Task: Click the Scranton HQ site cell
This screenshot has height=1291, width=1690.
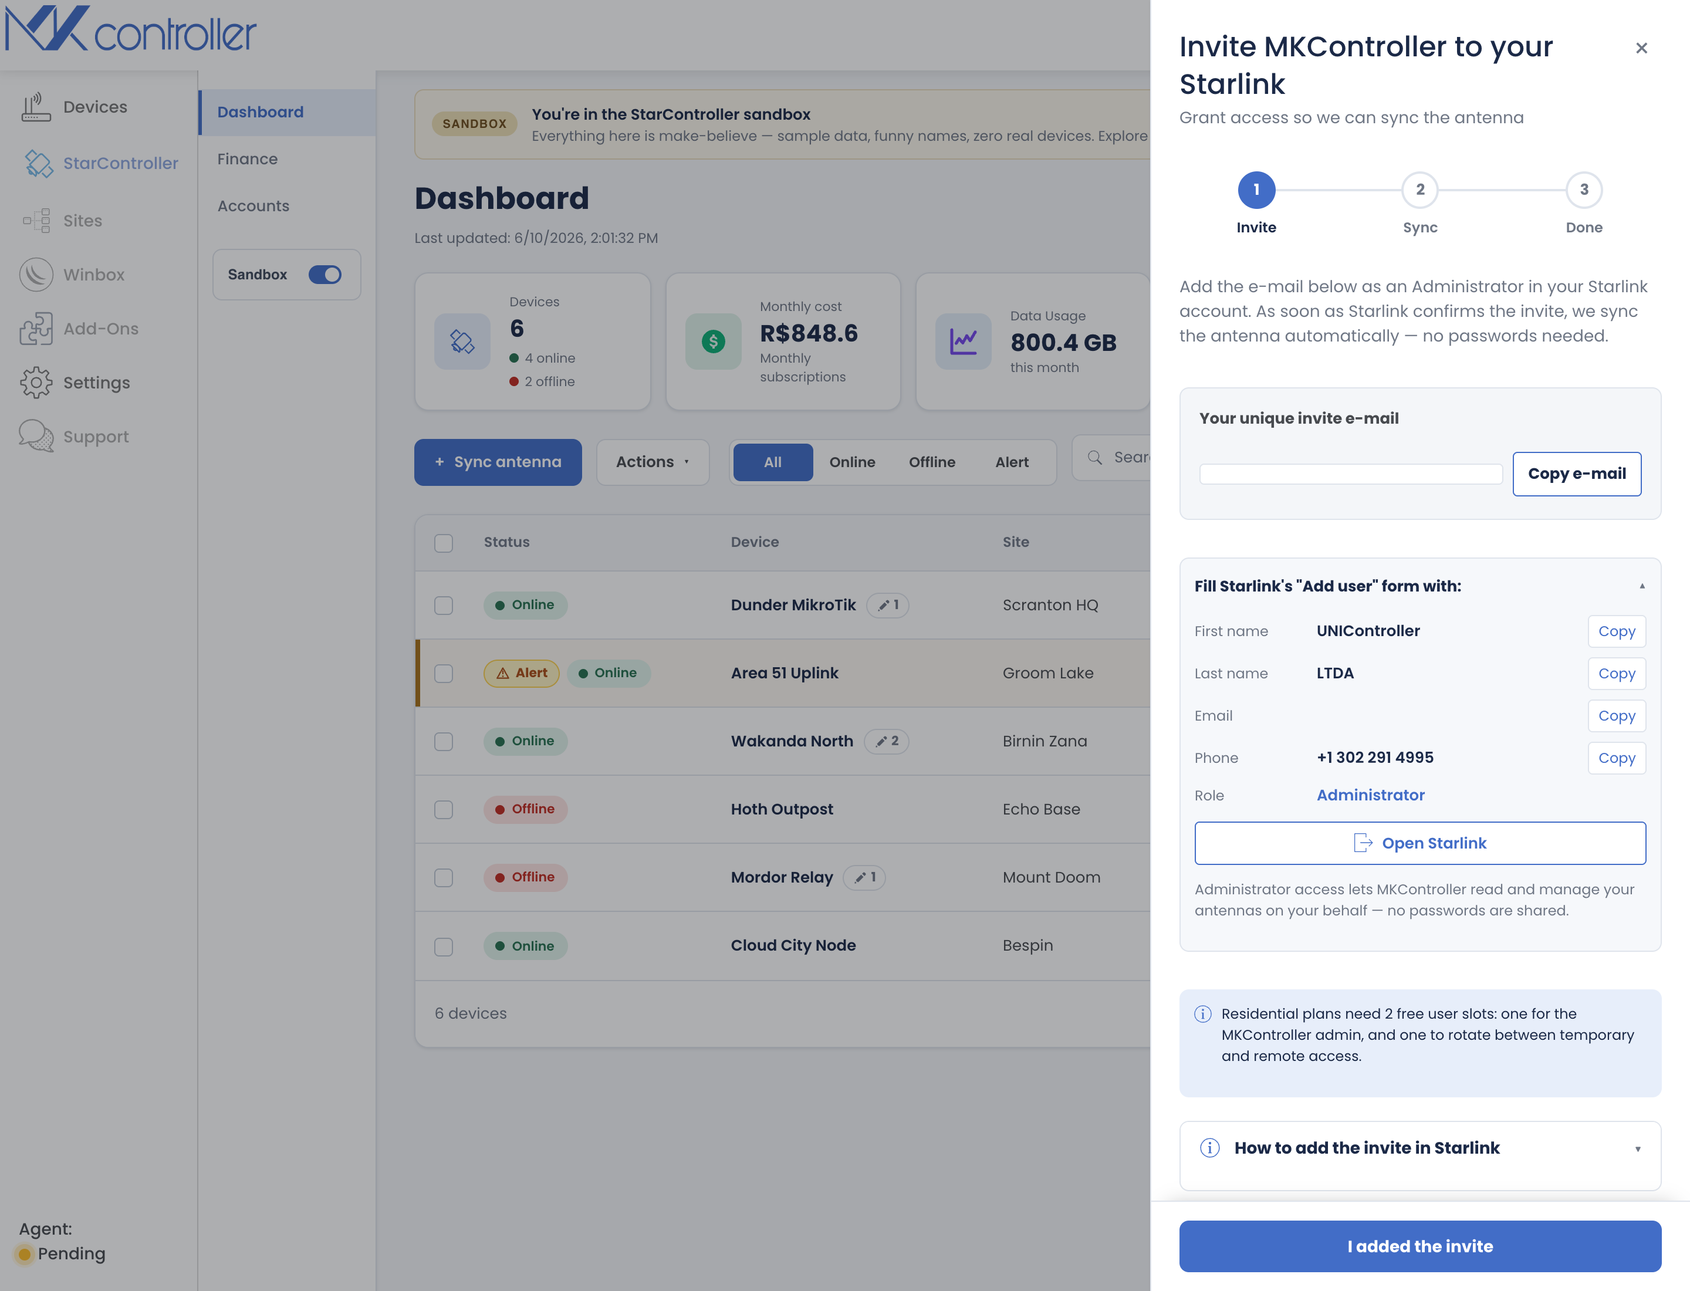Action: (1050, 605)
